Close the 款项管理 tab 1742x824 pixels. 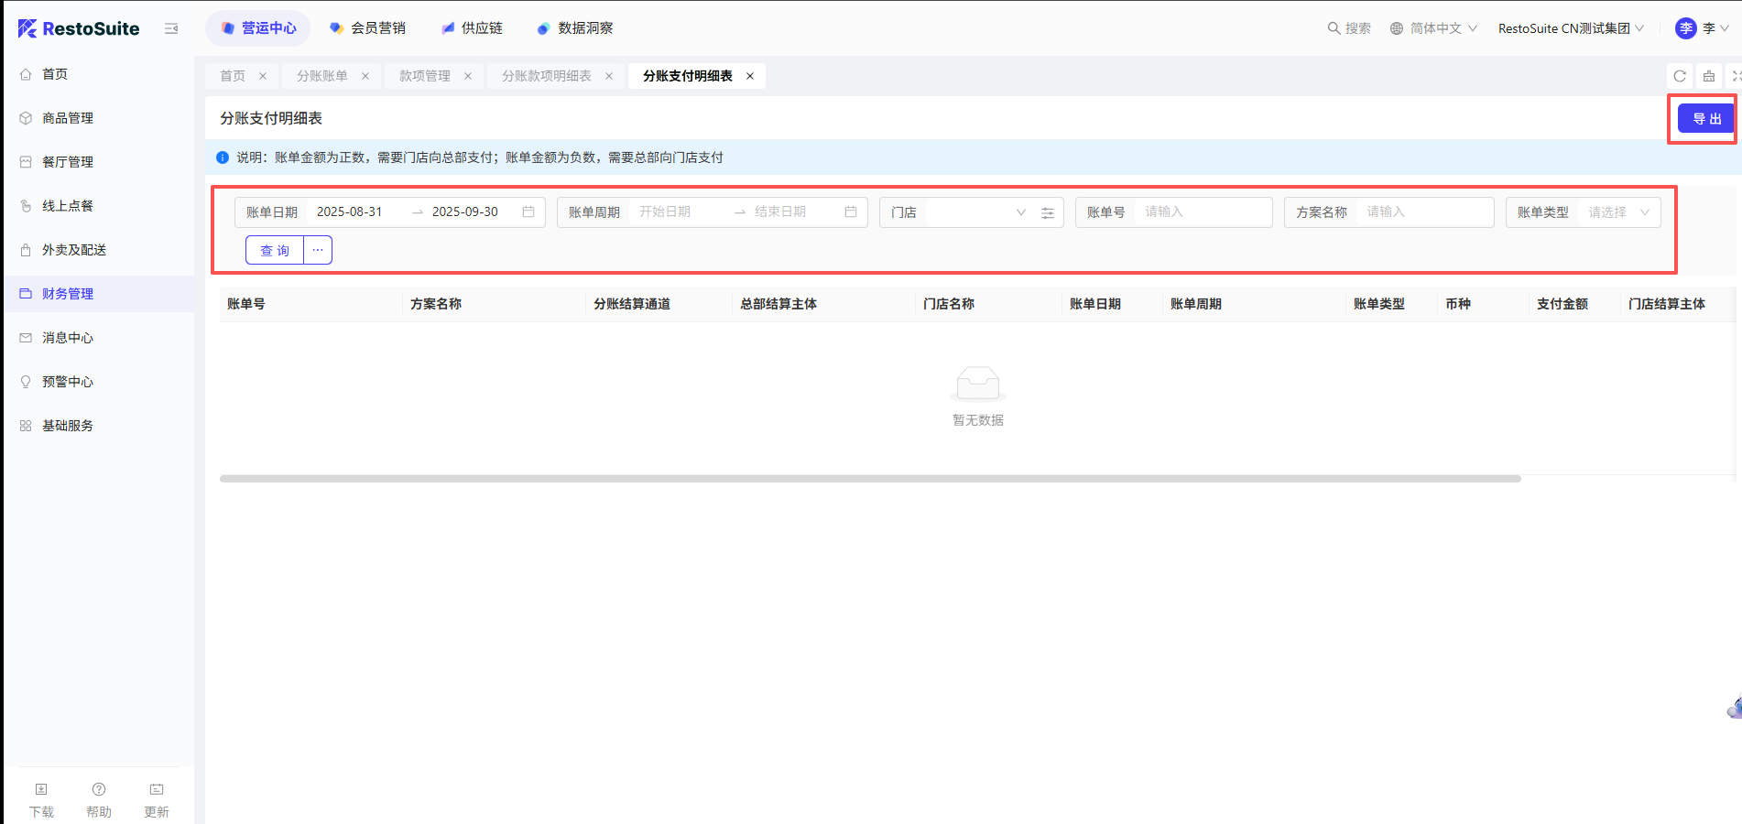click(x=468, y=76)
